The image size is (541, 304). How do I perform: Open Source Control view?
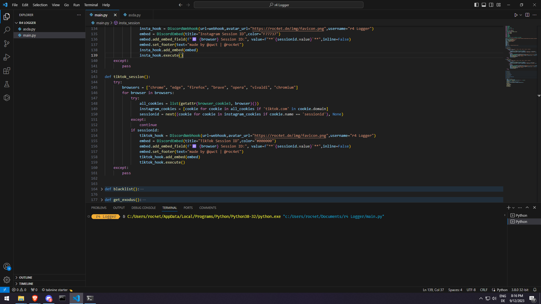(x=7, y=43)
